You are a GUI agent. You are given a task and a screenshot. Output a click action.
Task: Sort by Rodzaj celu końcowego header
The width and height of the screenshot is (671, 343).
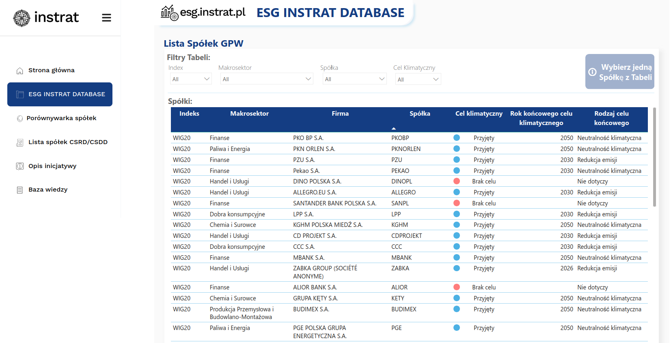(611, 118)
